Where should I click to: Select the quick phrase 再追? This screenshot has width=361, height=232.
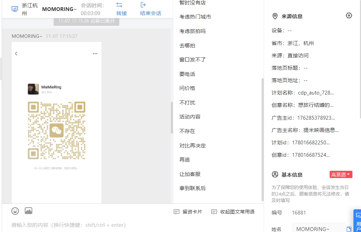click(x=185, y=160)
